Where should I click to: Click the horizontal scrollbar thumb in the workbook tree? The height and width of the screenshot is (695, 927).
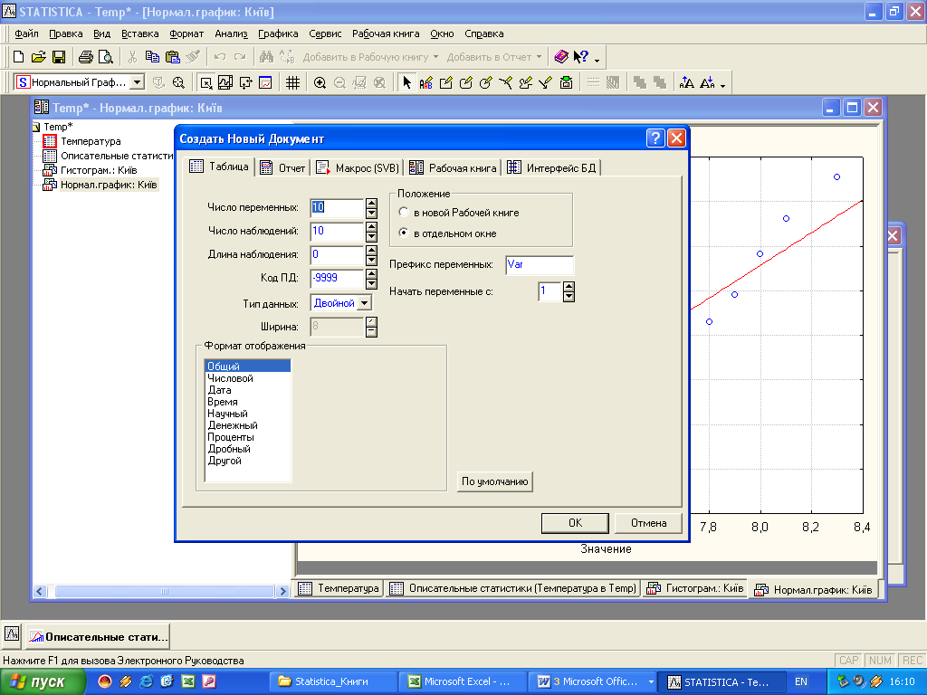pos(165,591)
